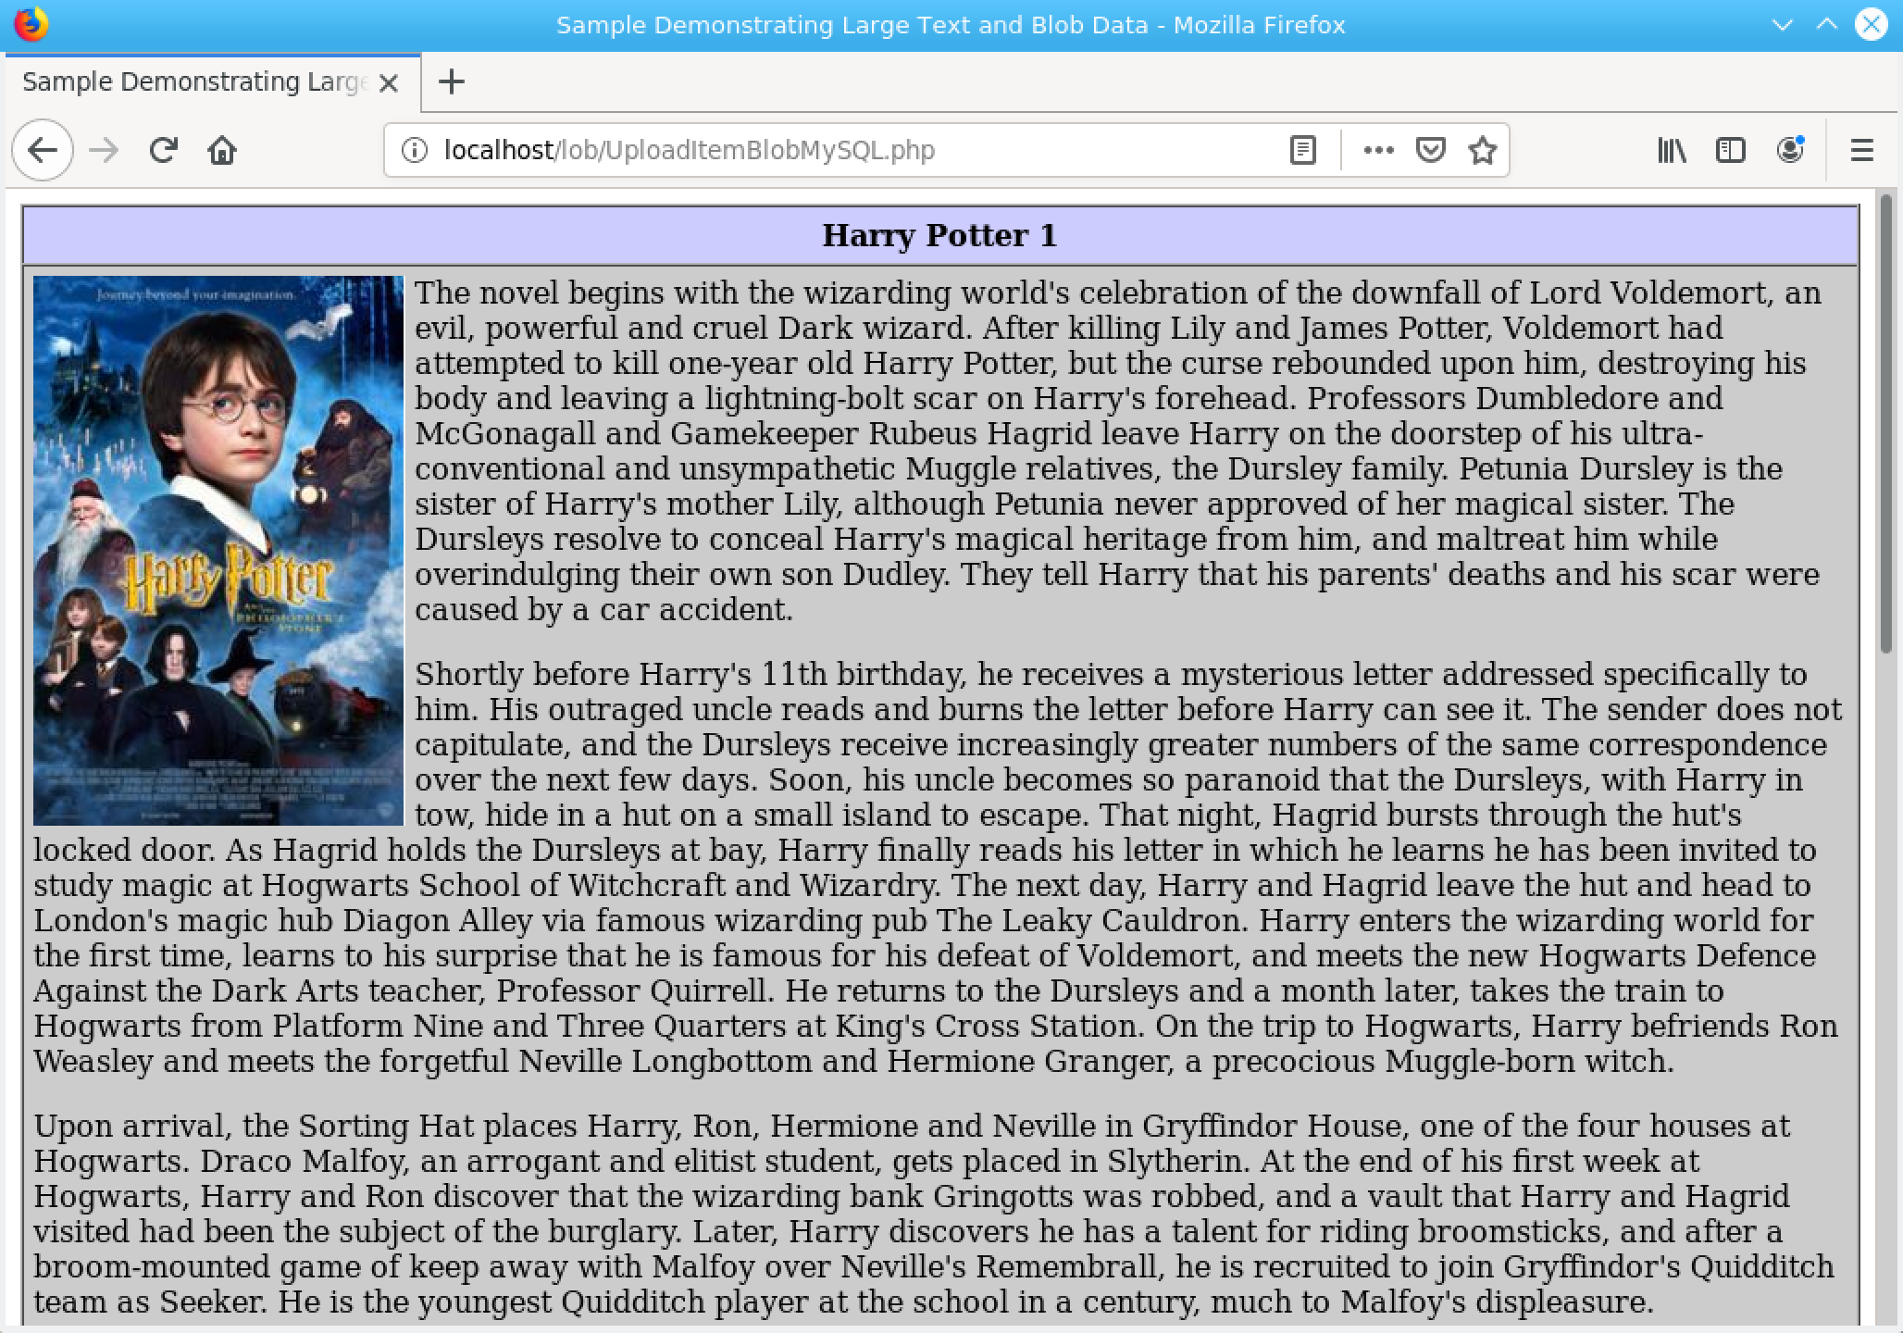This screenshot has width=1903, height=1333.
Task: Click the Harry Potter 1 heading
Action: (x=939, y=235)
